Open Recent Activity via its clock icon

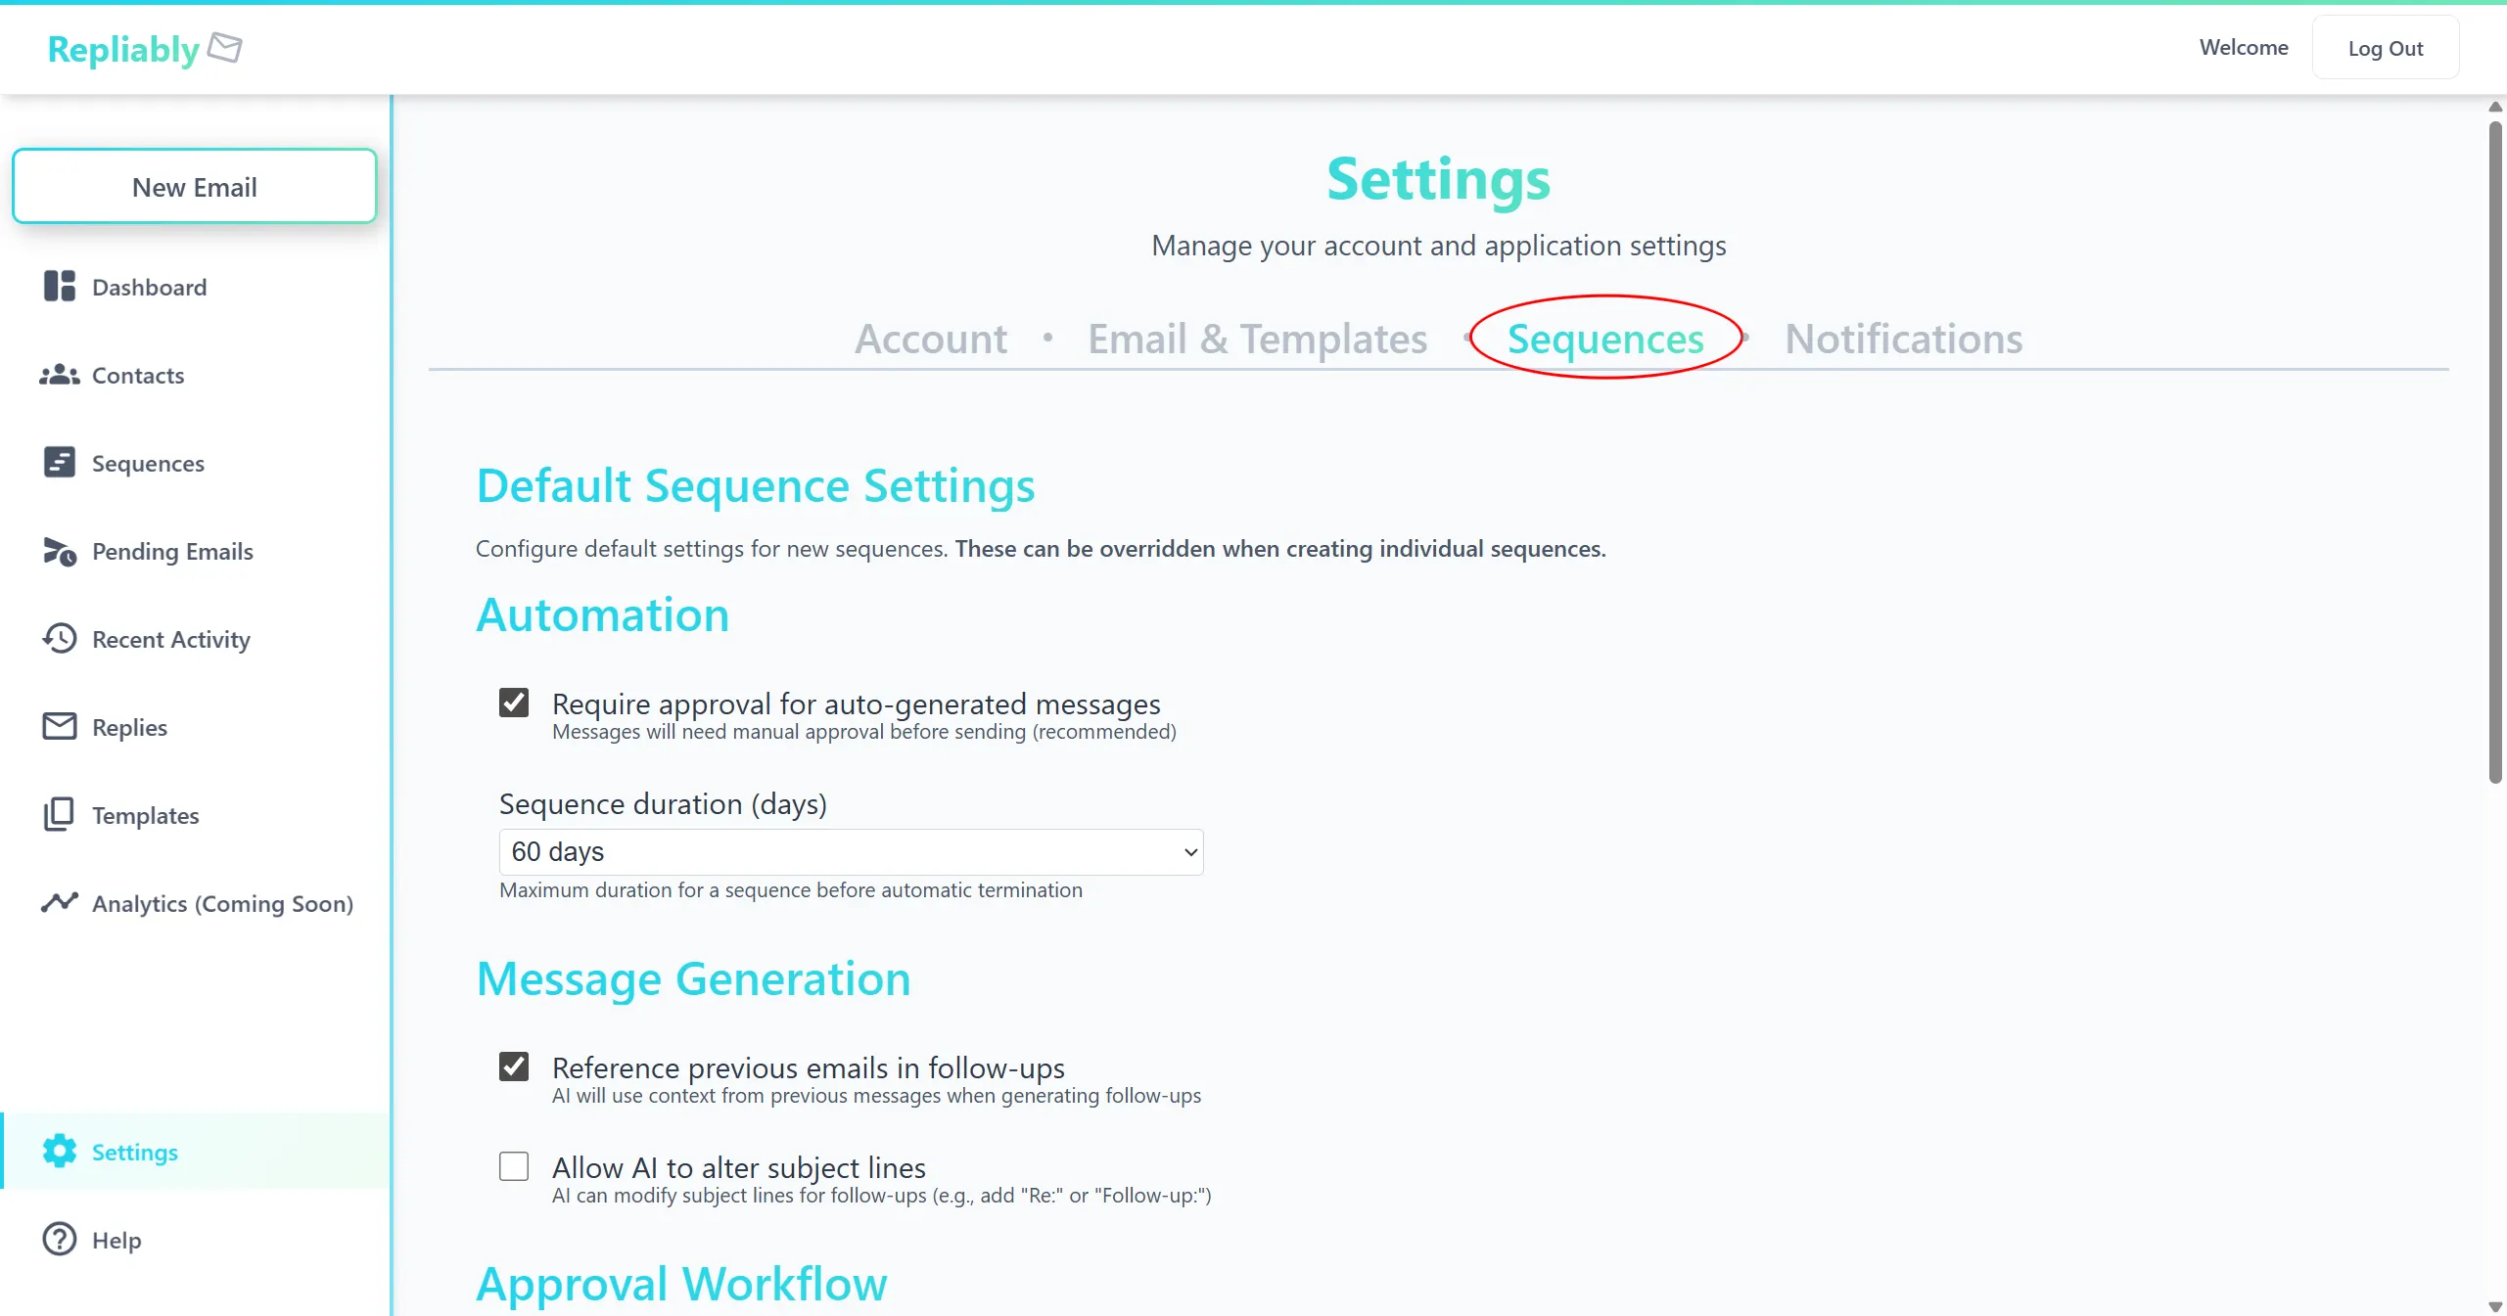(x=59, y=639)
